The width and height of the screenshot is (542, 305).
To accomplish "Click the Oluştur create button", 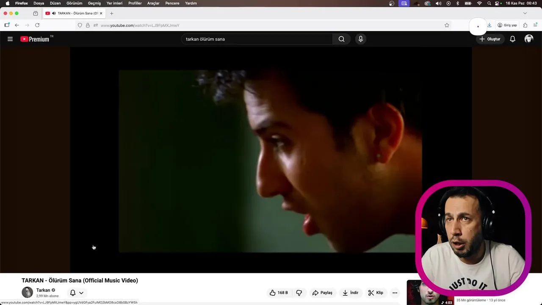I will tap(489, 39).
